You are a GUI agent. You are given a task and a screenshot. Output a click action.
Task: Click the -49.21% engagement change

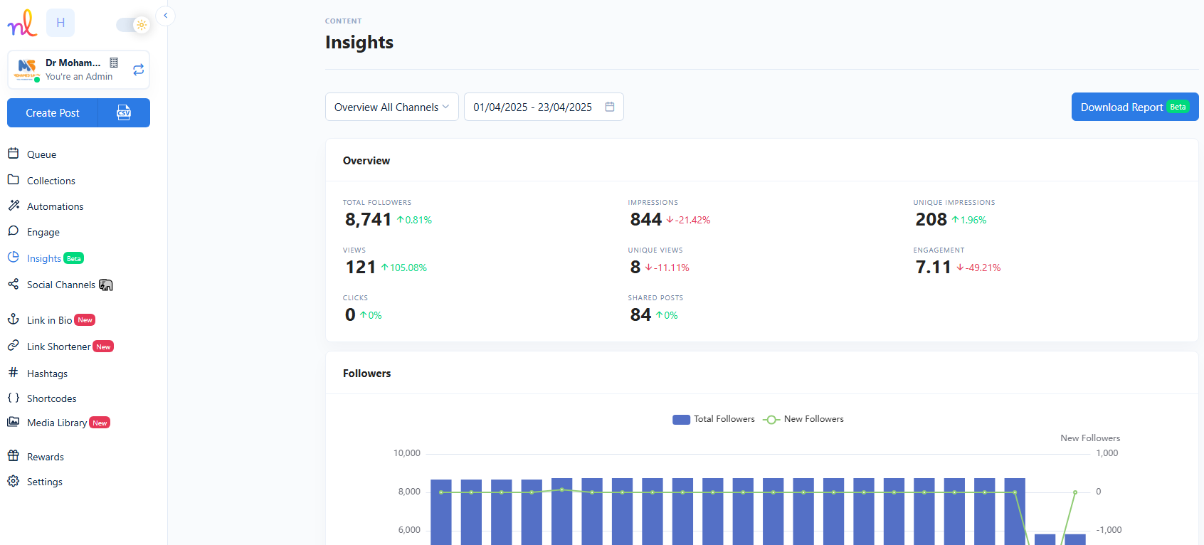coord(979,268)
